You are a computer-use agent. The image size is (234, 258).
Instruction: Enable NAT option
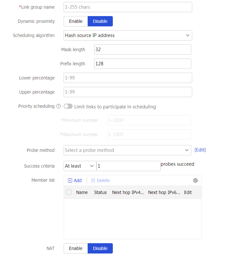point(76,248)
